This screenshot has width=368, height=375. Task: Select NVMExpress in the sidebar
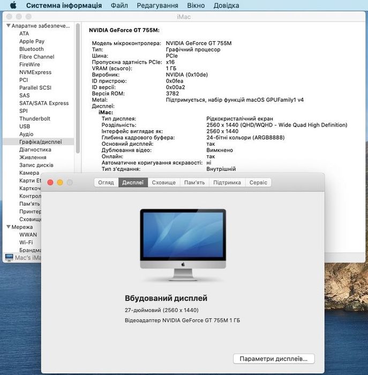pos(35,72)
